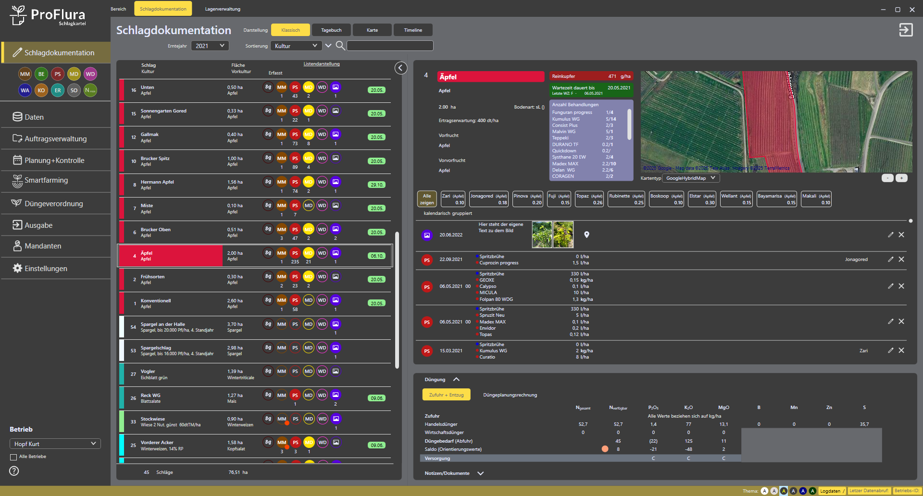Open Einstellungen in the sidebar
Screen dimensions: 923x496
pyautogui.click(x=46, y=268)
